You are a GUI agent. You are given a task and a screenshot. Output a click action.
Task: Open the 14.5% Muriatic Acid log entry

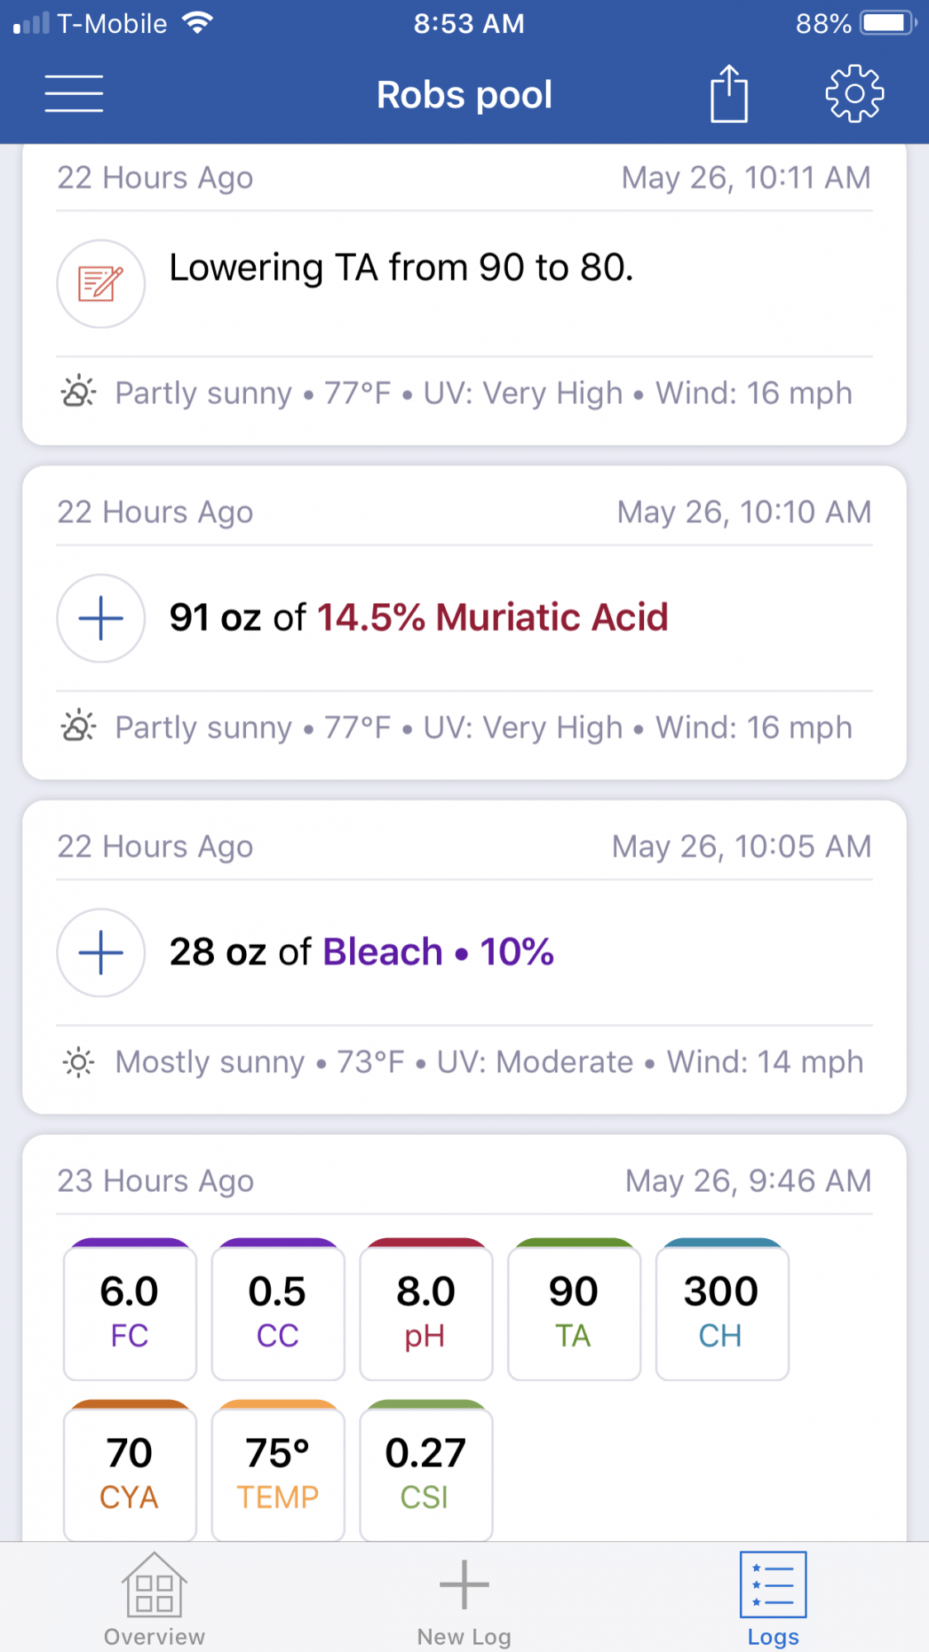[x=464, y=623]
